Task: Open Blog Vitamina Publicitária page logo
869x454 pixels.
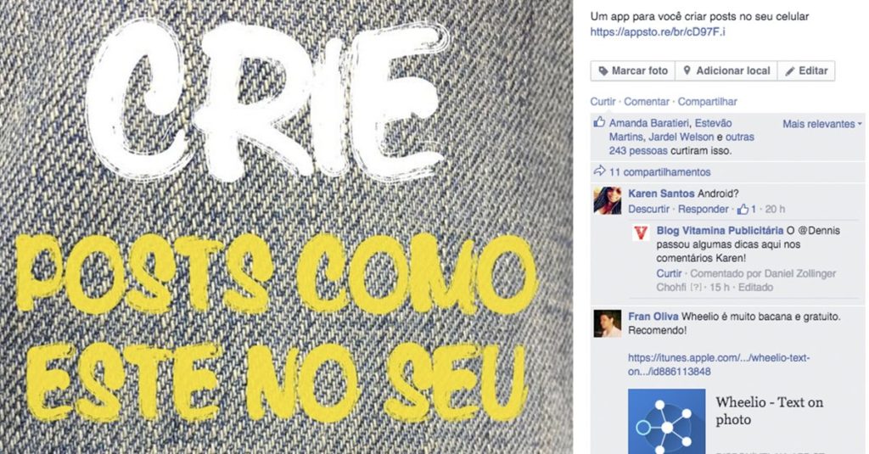Action: pyautogui.click(x=642, y=233)
